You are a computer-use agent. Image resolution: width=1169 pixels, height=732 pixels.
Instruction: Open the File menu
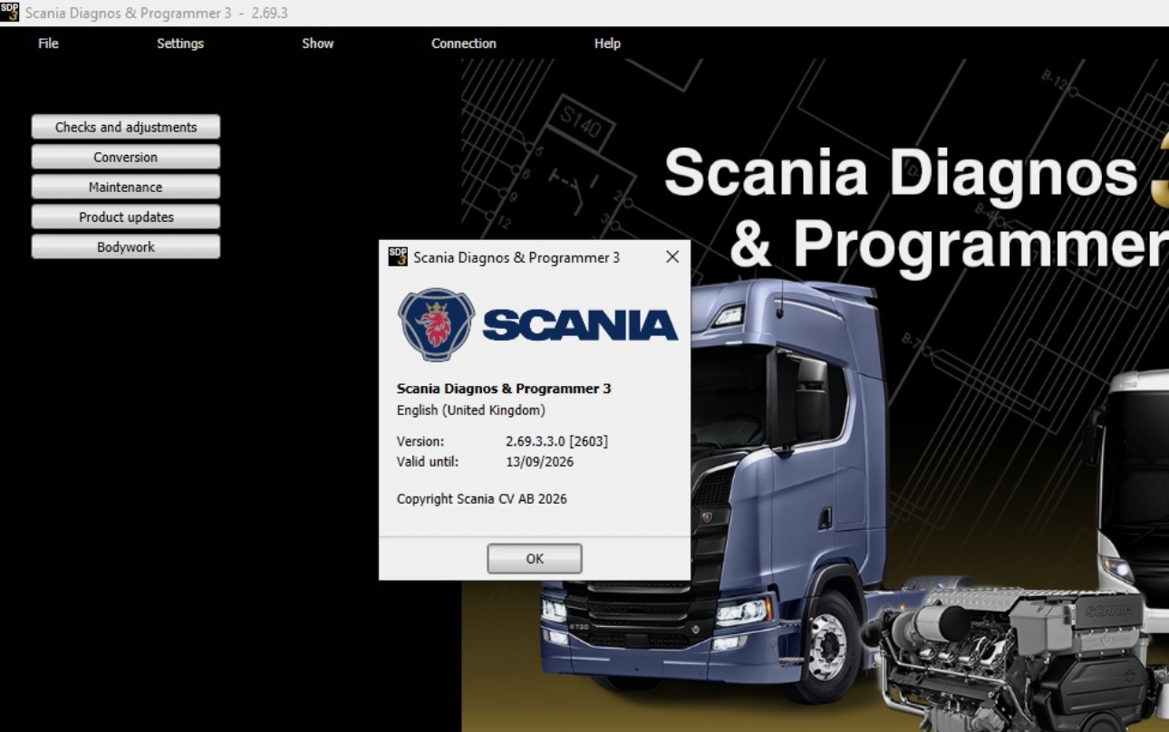[x=48, y=43]
